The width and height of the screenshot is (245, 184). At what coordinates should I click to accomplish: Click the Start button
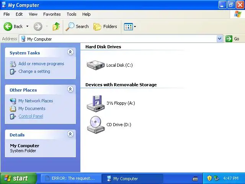pyautogui.click(x=18, y=178)
